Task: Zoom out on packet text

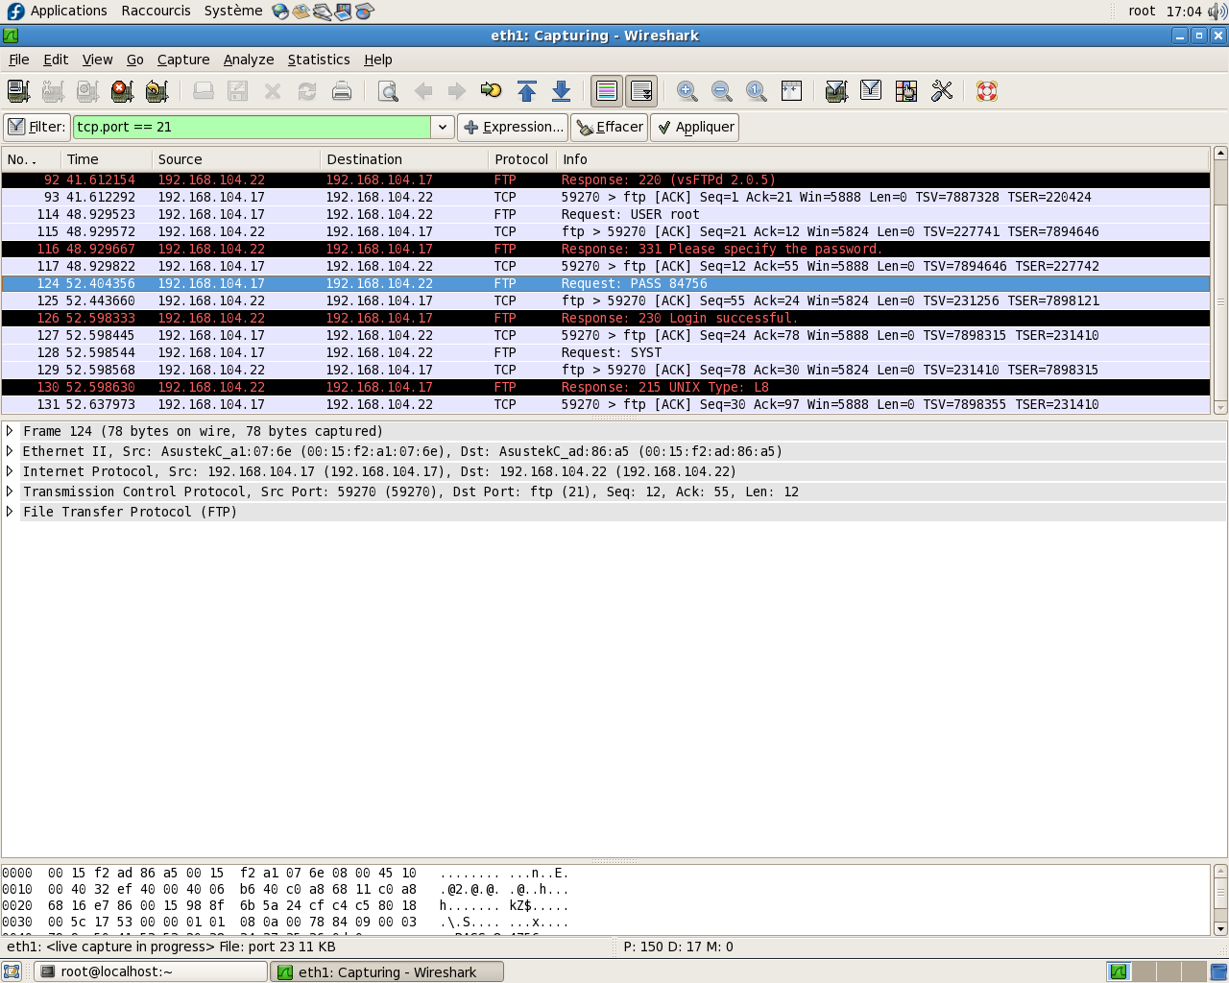Action: (x=722, y=91)
